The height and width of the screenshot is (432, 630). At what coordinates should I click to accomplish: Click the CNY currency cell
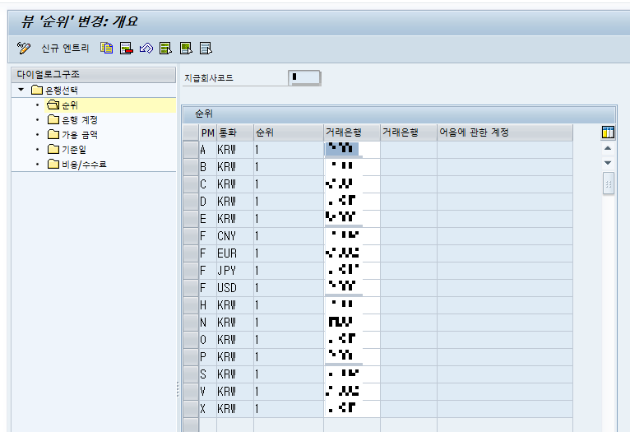(235, 236)
